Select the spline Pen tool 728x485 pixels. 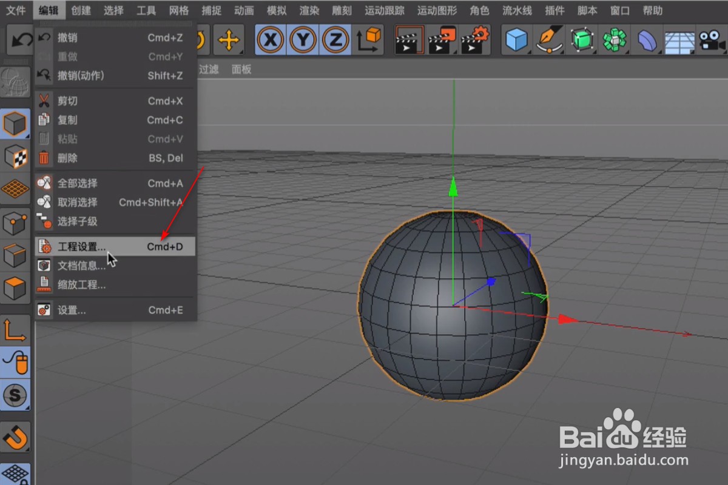(550, 41)
